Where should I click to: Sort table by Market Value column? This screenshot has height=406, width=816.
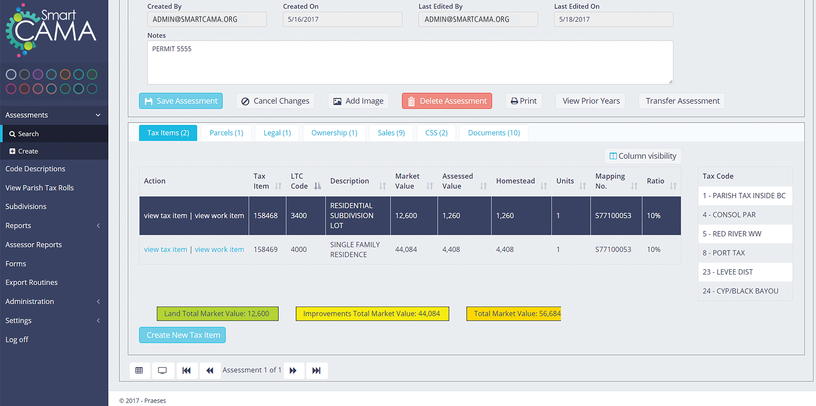(430, 186)
